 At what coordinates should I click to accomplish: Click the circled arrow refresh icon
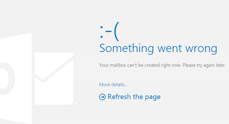(102, 97)
